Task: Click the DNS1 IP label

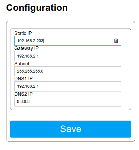Action: [24, 79]
